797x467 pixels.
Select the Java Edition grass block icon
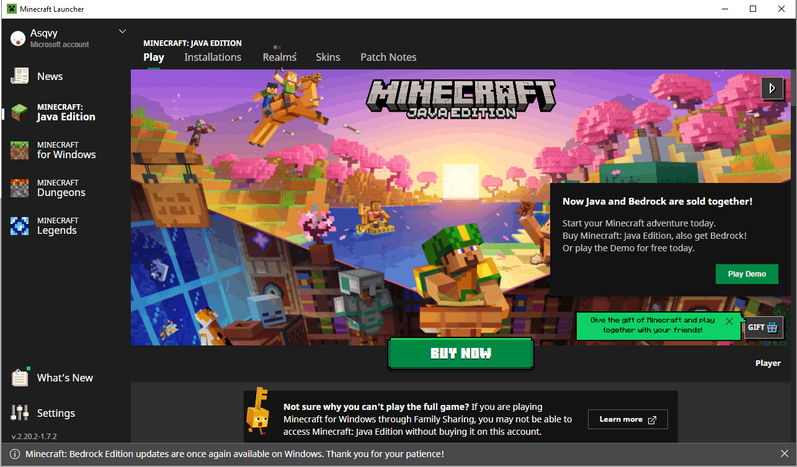(x=20, y=113)
